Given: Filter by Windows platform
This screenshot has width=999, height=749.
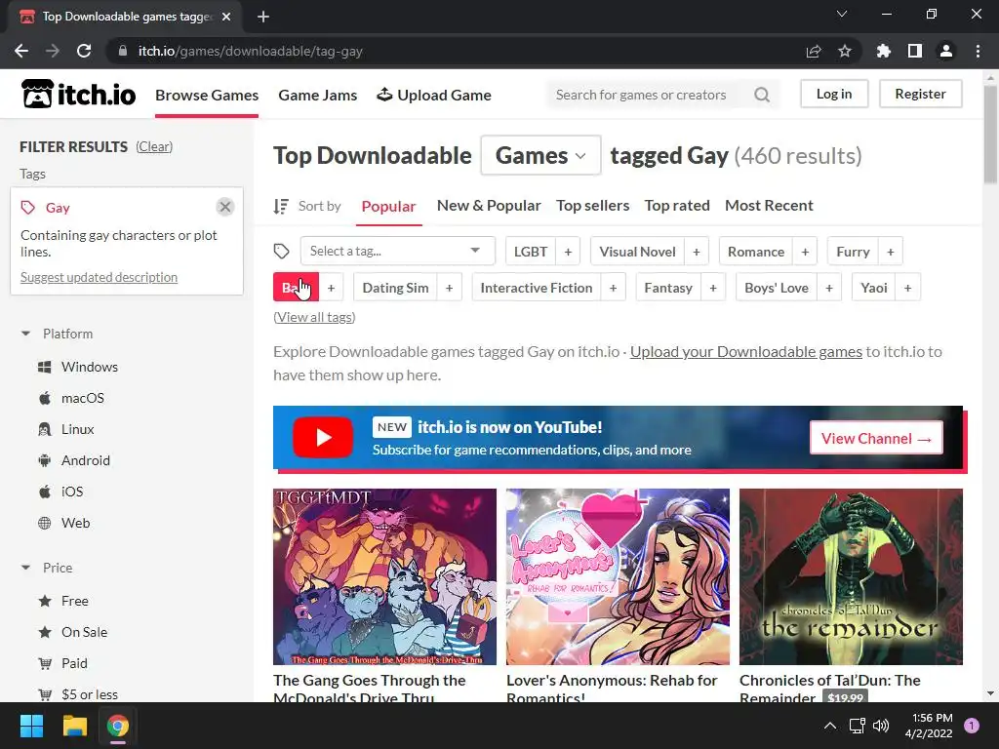Looking at the screenshot, I should [x=78, y=367].
